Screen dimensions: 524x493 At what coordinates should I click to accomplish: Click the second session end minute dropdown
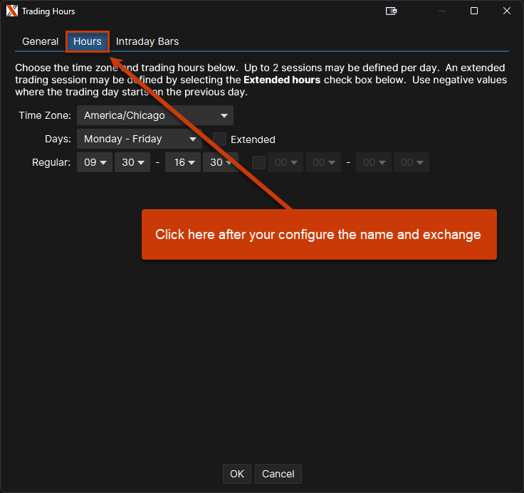[x=412, y=162]
